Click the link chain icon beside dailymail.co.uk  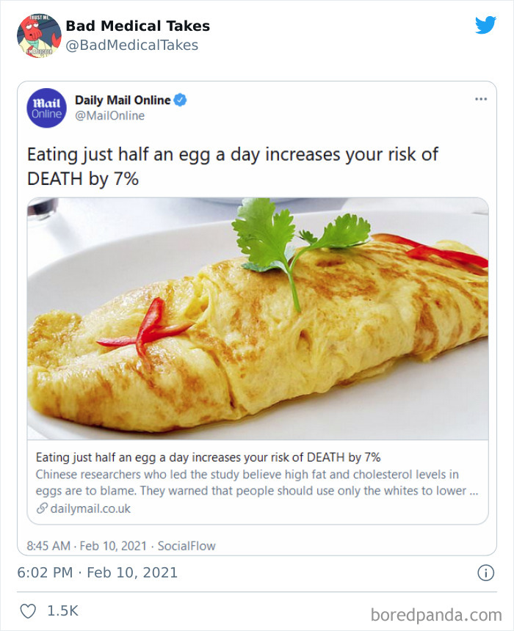tap(40, 508)
